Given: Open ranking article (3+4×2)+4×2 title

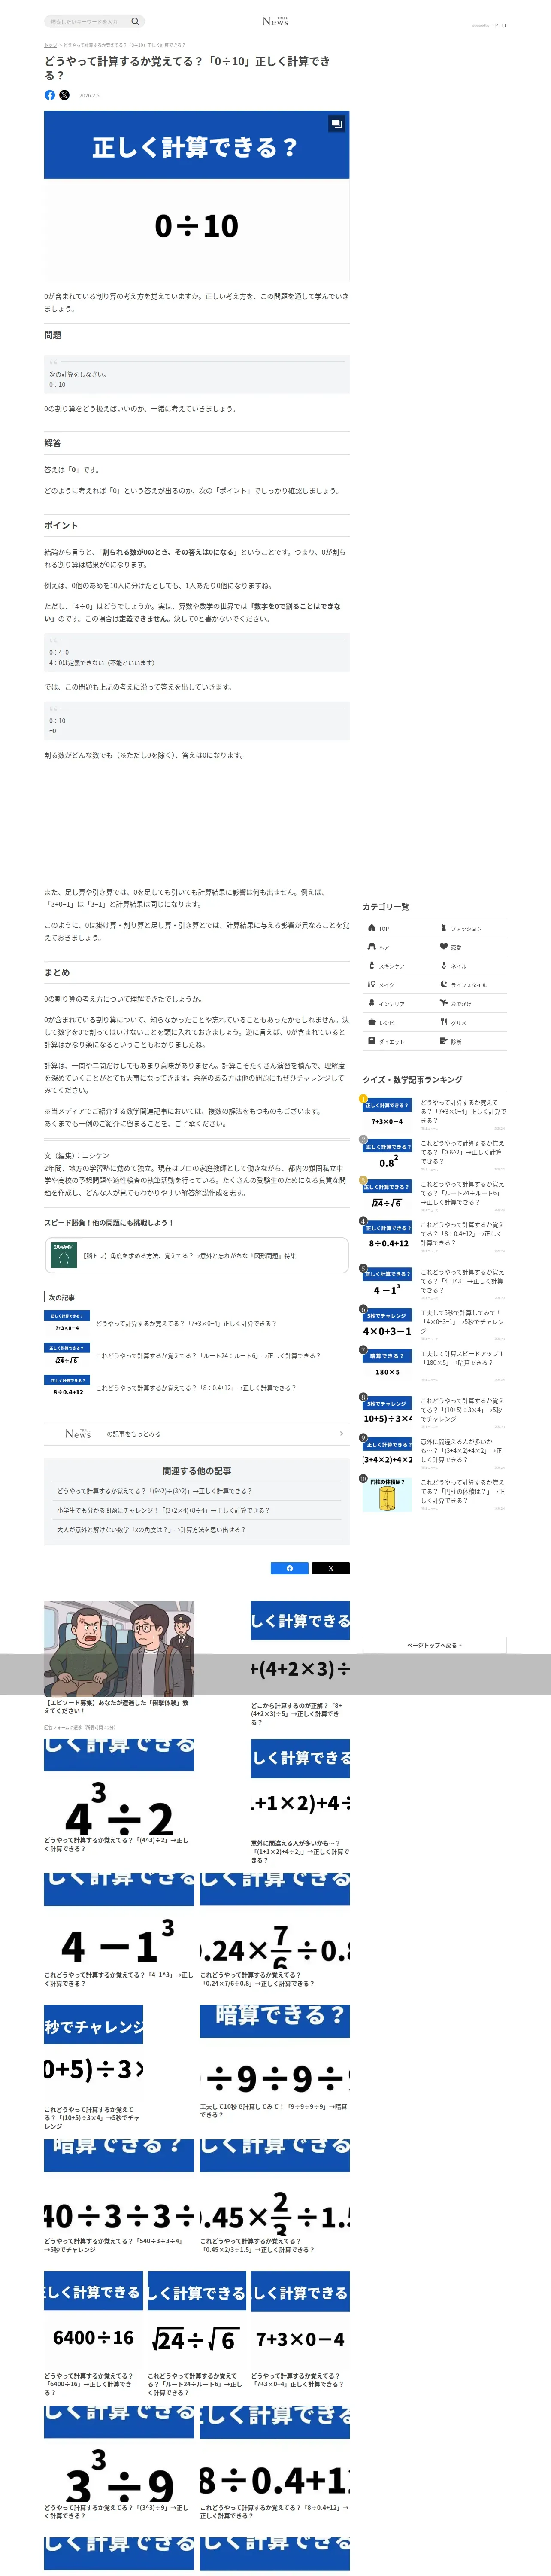Looking at the screenshot, I should (x=462, y=1451).
